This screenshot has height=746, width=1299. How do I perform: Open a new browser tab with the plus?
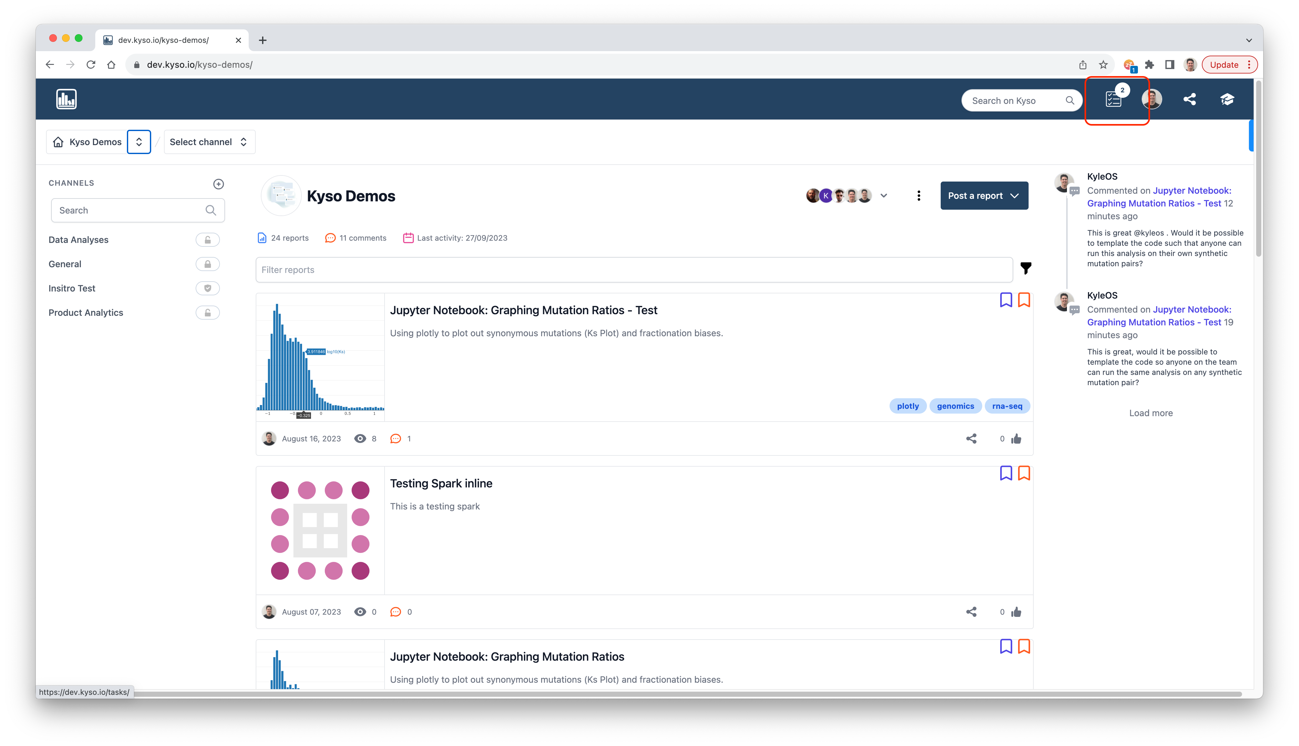(263, 40)
